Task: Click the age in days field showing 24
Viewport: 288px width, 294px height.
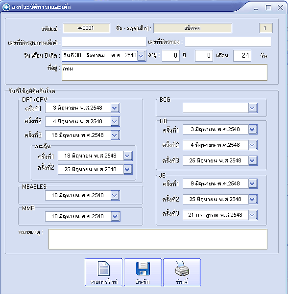Action: [x=242, y=56]
